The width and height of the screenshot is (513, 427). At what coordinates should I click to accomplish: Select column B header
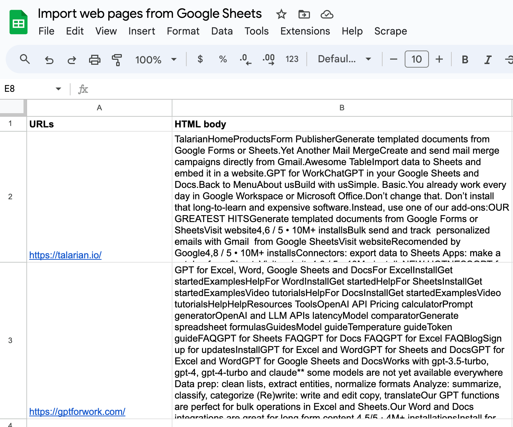(x=342, y=108)
